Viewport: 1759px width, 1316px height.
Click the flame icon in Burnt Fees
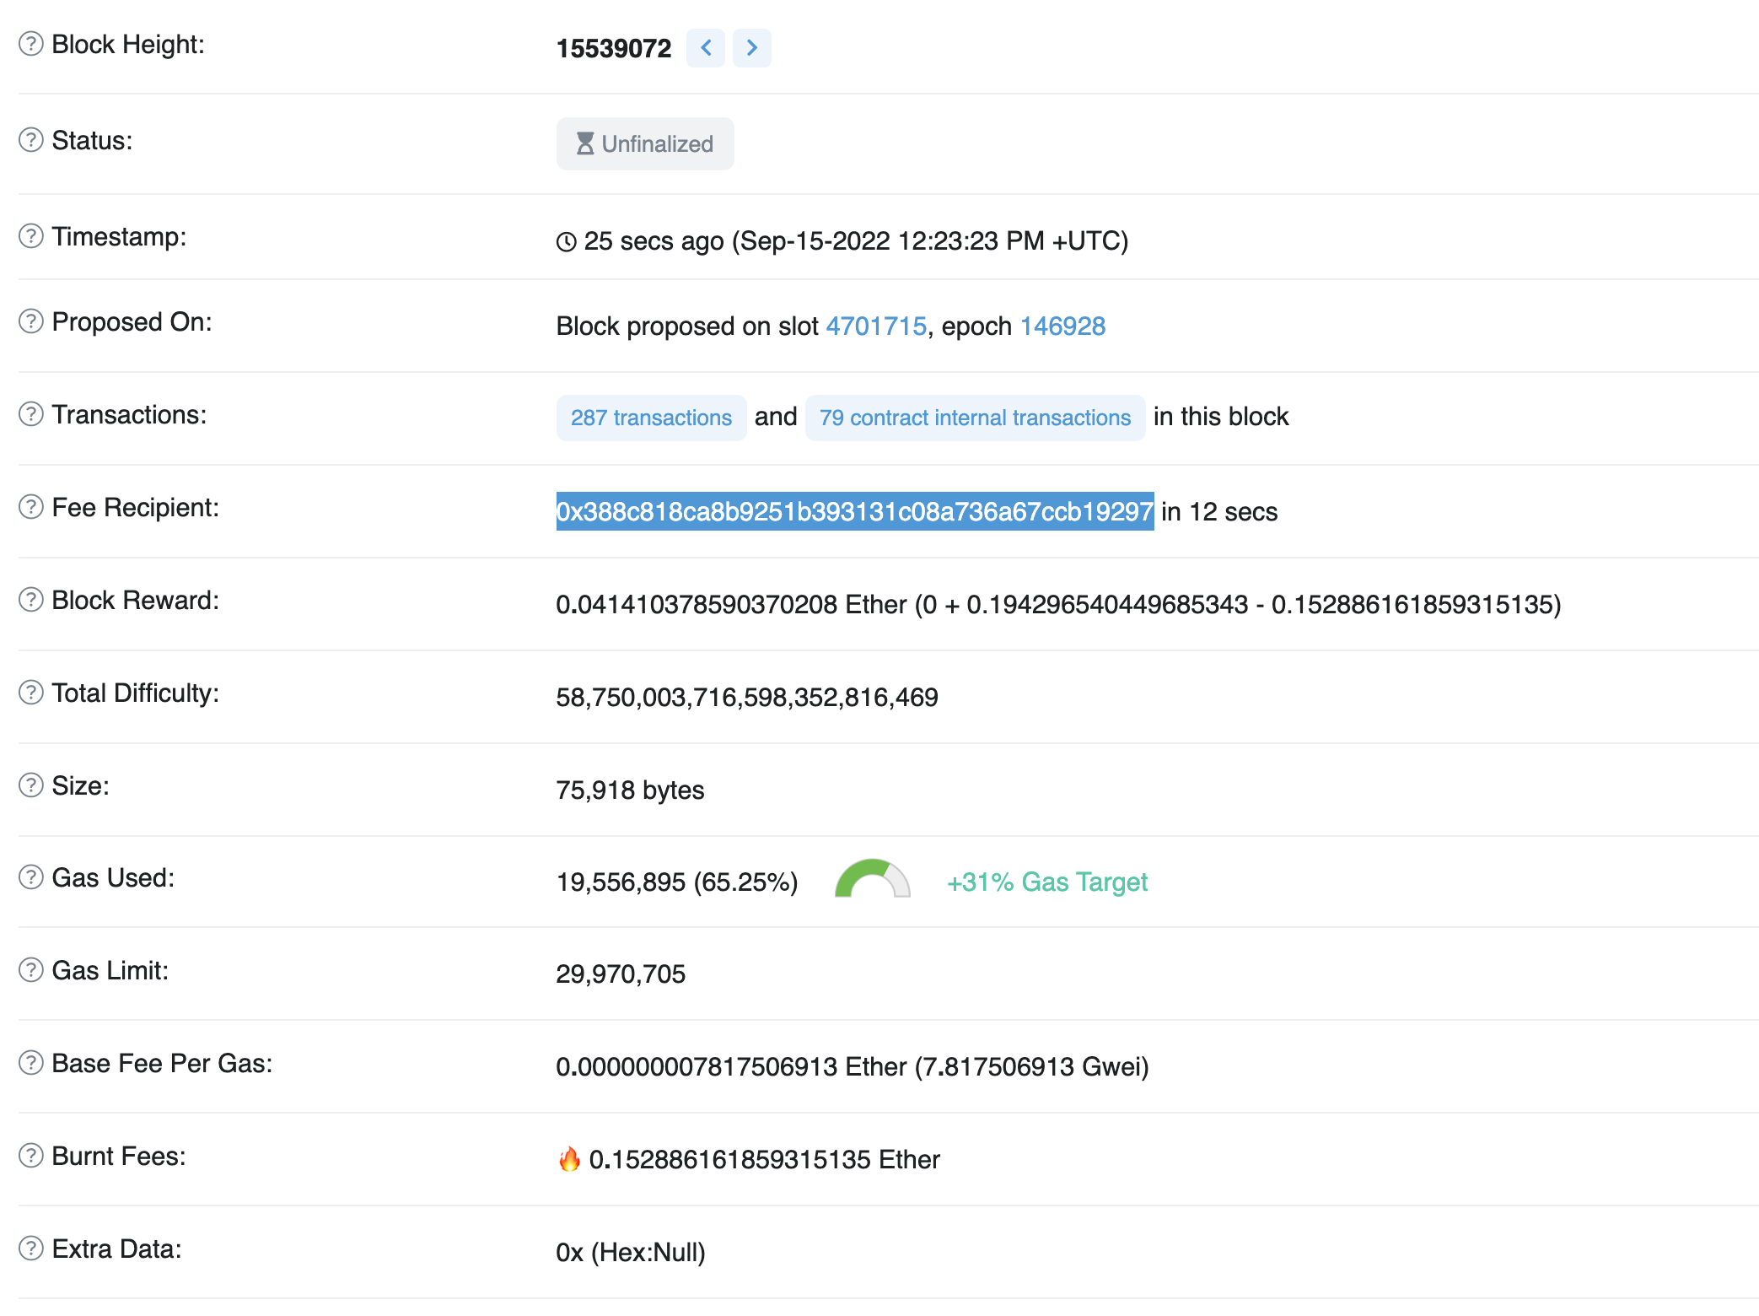570,1159
